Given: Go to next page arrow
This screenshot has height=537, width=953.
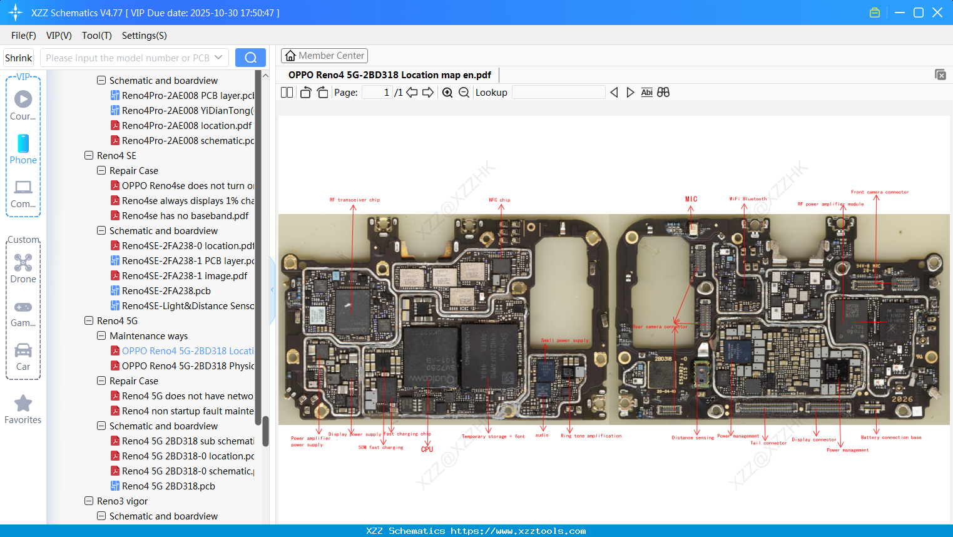Looking at the screenshot, I should click(x=428, y=93).
